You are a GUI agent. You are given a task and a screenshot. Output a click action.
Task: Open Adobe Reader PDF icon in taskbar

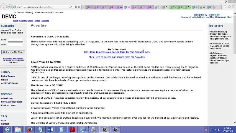(72, 129)
